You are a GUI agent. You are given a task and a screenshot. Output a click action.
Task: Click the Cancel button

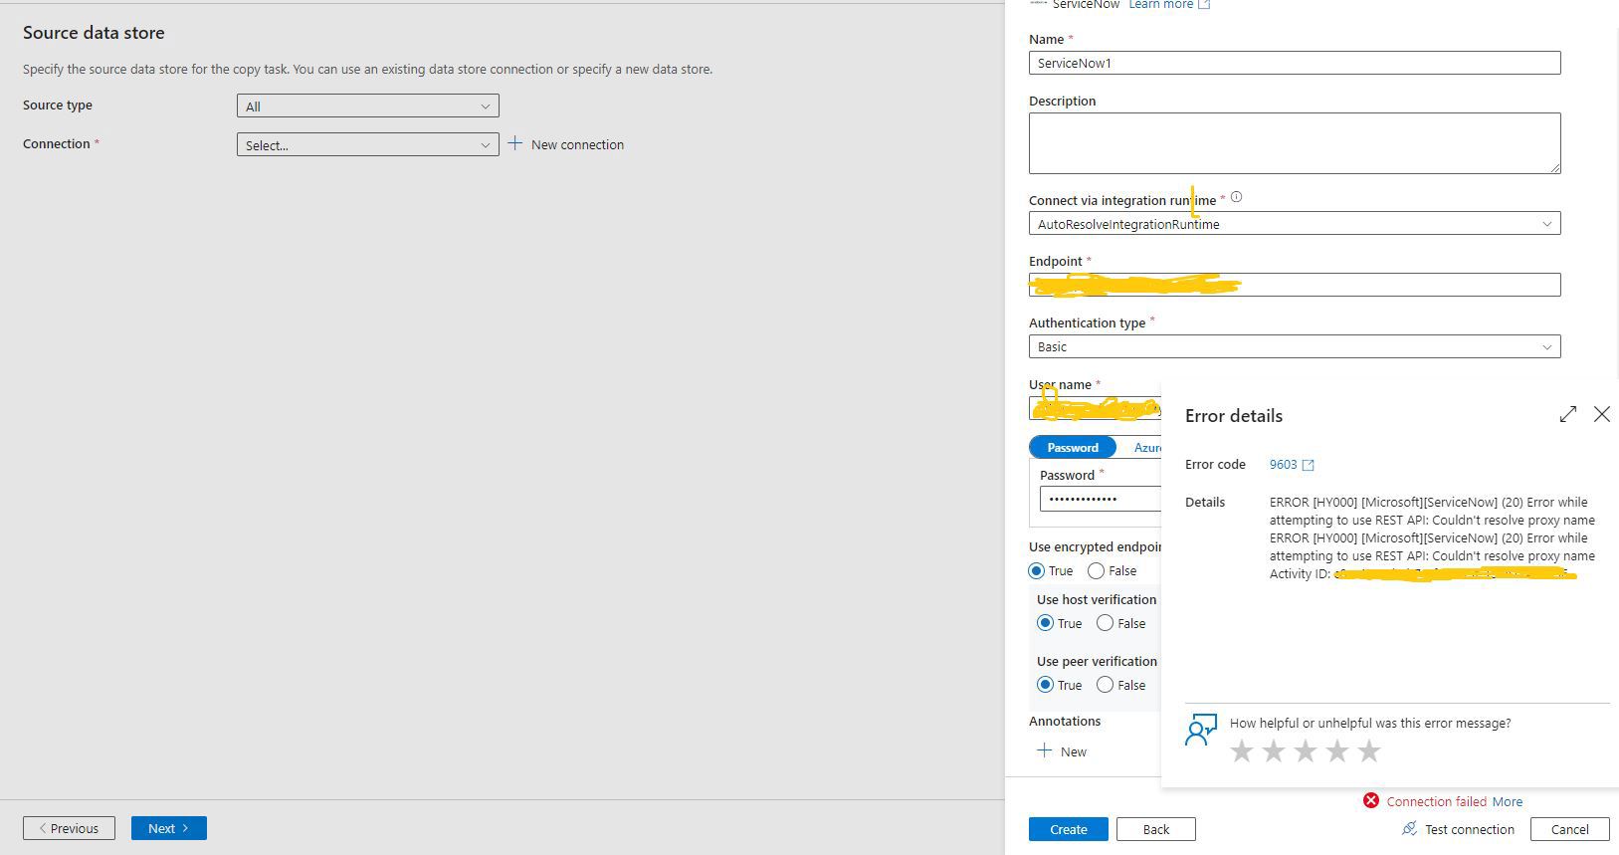click(x=1570, y=829)
